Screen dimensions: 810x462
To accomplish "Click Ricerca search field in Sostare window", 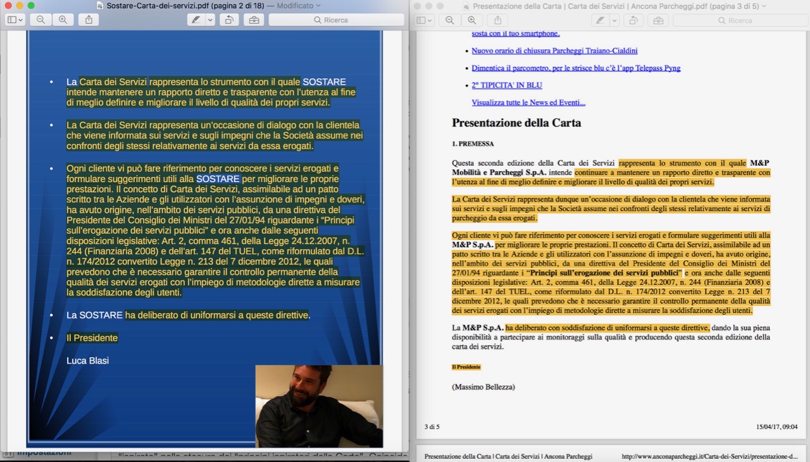I will coord(336,20).
